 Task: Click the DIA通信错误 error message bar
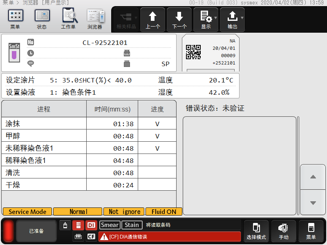tap(169, 236)
